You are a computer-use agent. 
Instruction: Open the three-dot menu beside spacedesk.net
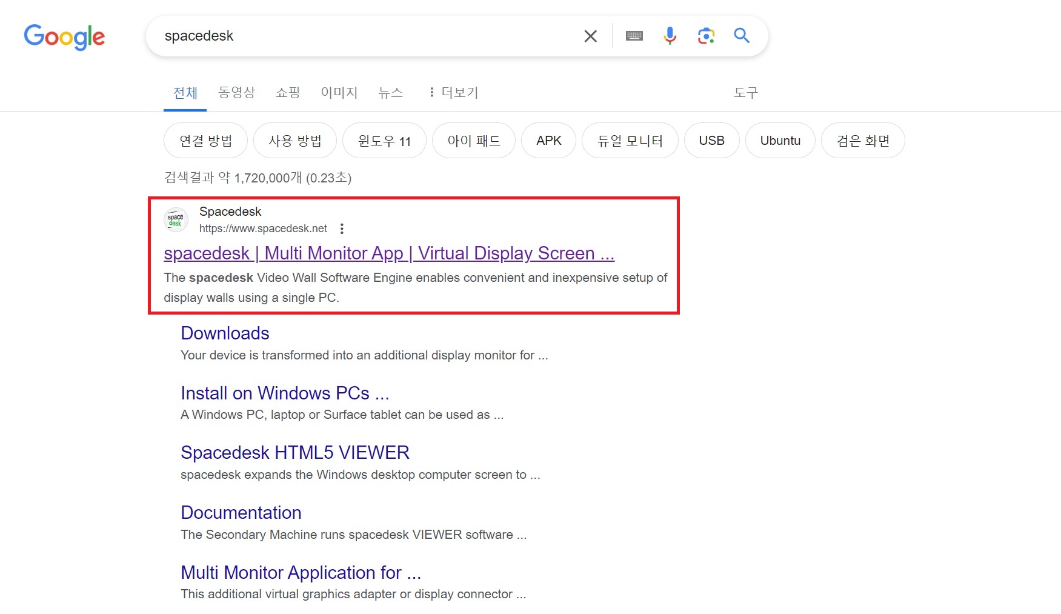coord(342,229)
